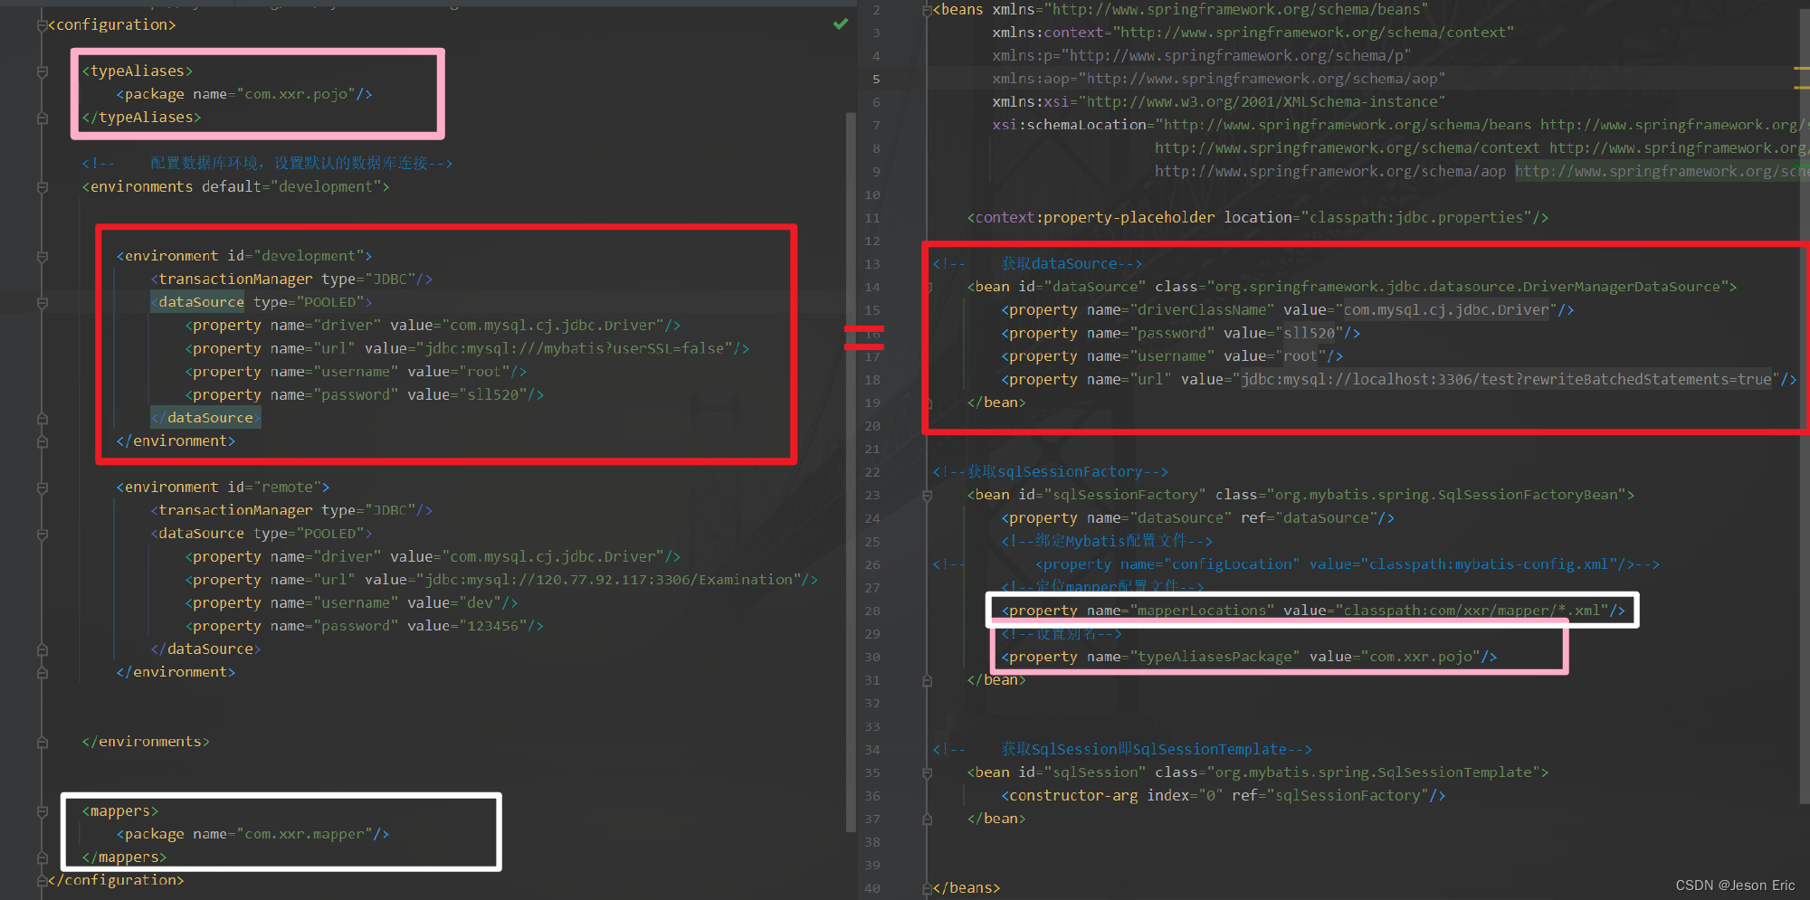The height and width of the screenshot is (900, 1810).
Task: Click the SqlSessionFactoryBean class name
Action: [x=1446, y=495]
